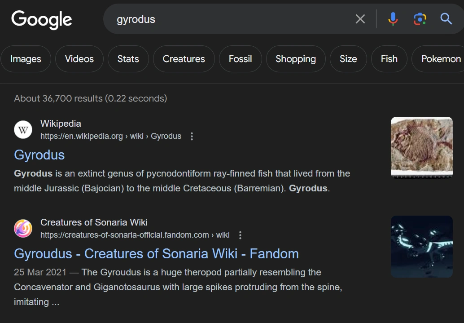Clear the search query with the X icon

coord(359,19)
